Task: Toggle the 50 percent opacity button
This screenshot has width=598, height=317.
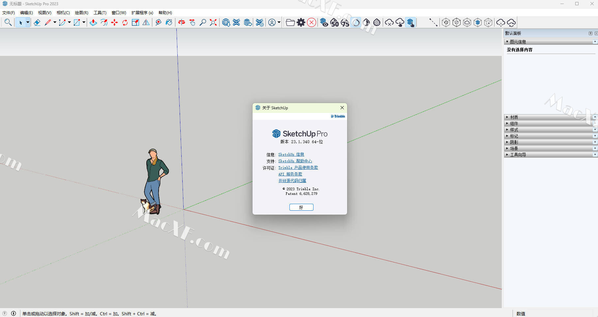Action: point(335,22)
